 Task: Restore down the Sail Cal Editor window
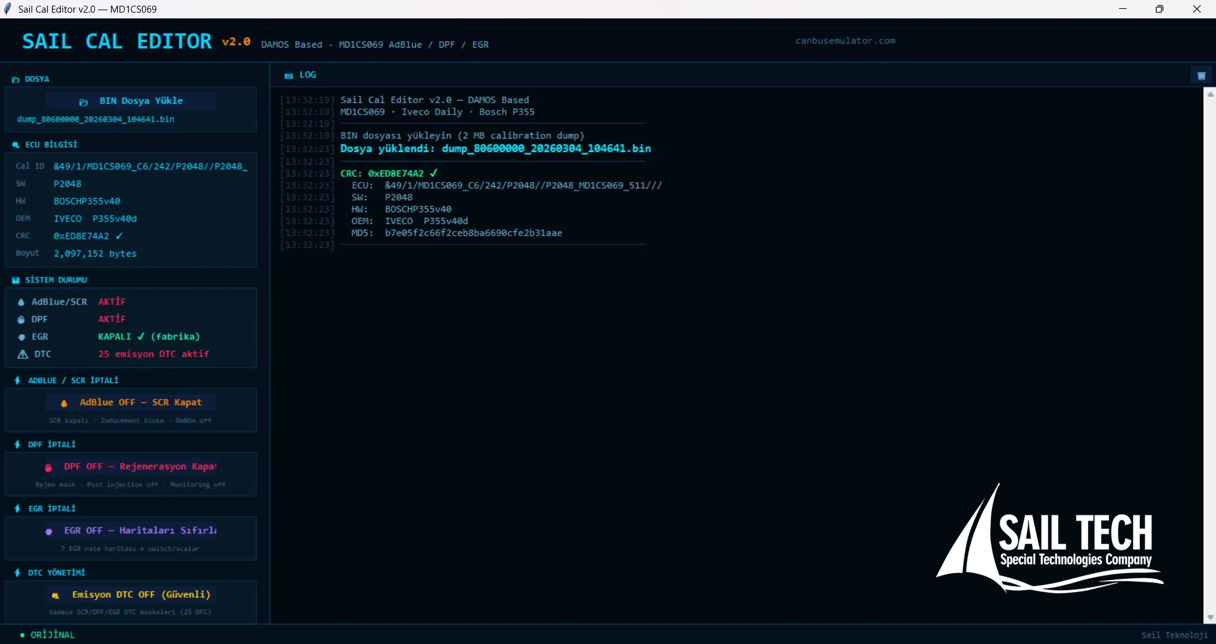(x=1160, y=9)
